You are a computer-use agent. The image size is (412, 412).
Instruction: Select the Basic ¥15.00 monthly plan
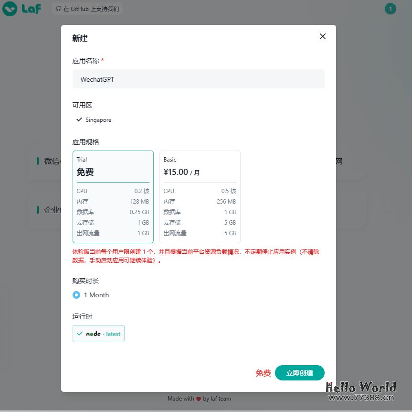200,196
